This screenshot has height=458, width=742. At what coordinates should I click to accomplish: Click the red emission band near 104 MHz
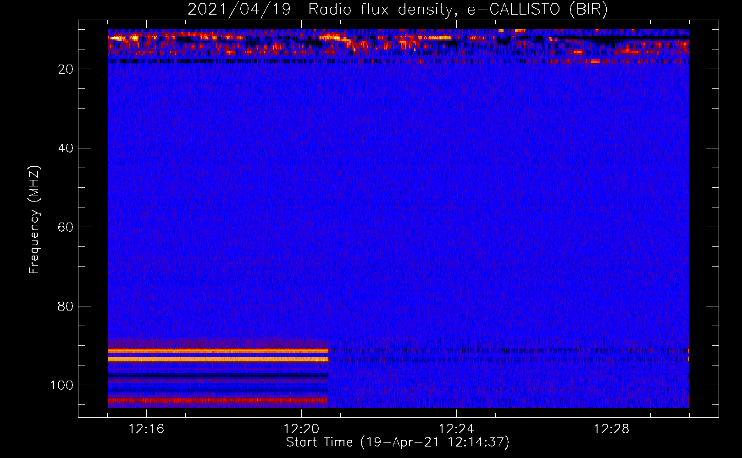pos(218,400)
